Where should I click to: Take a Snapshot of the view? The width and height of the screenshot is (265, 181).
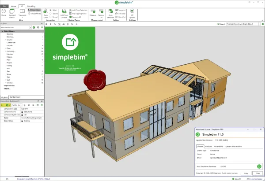coord(121,10)
